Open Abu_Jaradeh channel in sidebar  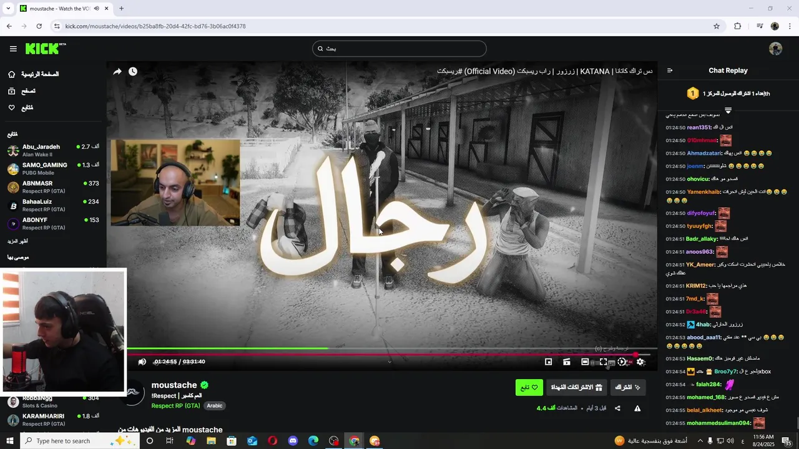coord(53,150)
